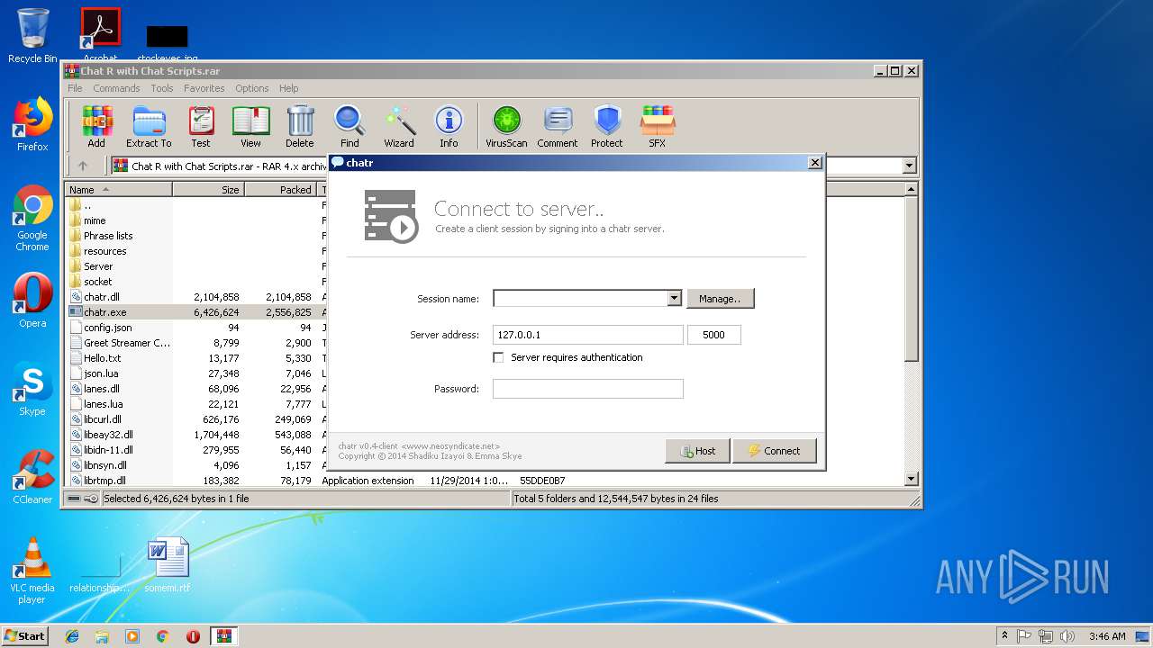
Task: Open somemi.rtf desktop file
Action: [168, 565]
